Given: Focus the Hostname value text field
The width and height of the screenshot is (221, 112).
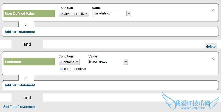Looking at the screenshot, I should point(106,62).
